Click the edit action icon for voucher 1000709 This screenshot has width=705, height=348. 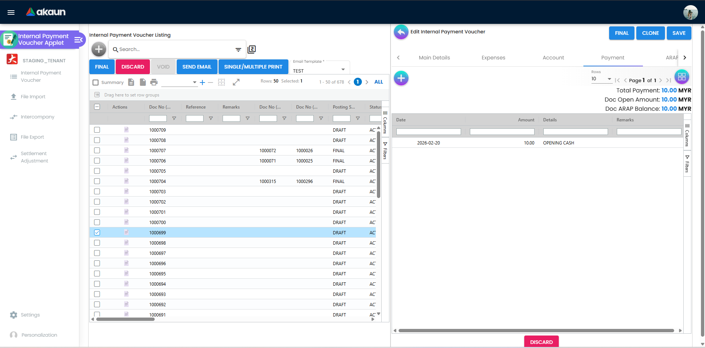coord(126,129)
